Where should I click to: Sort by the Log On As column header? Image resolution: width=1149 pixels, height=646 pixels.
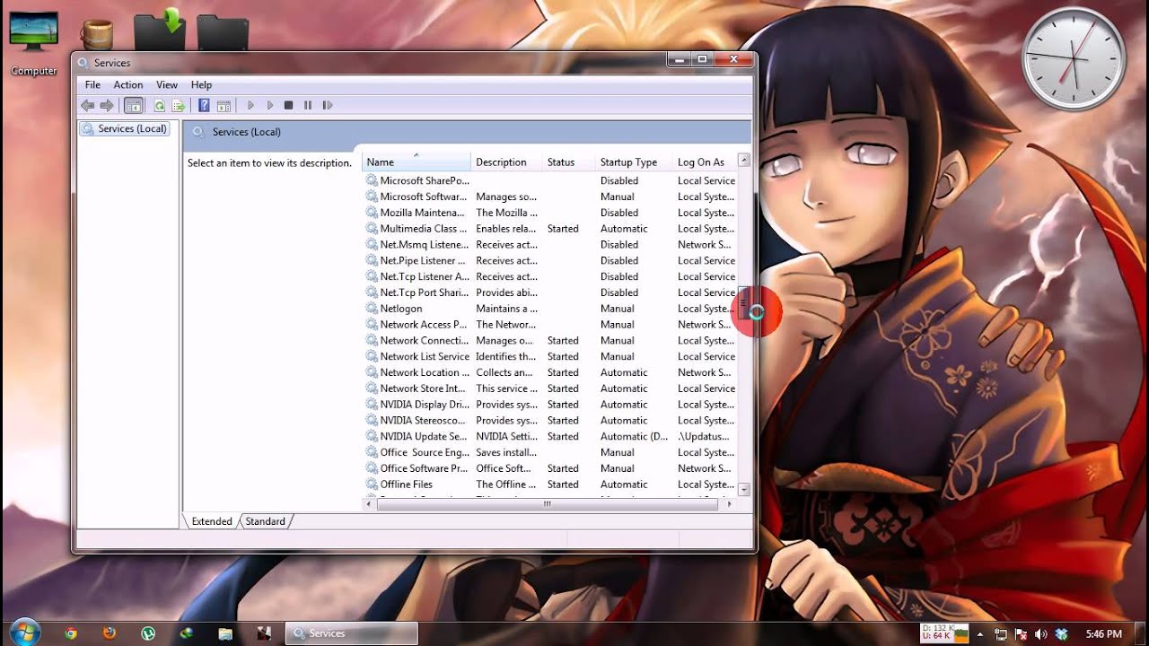704,162
